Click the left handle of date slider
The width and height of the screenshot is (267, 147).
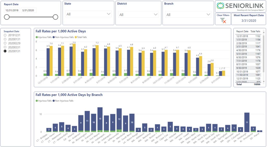point(7,17)
